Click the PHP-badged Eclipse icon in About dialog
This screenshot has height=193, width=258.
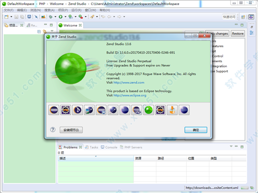coord(137,110)
